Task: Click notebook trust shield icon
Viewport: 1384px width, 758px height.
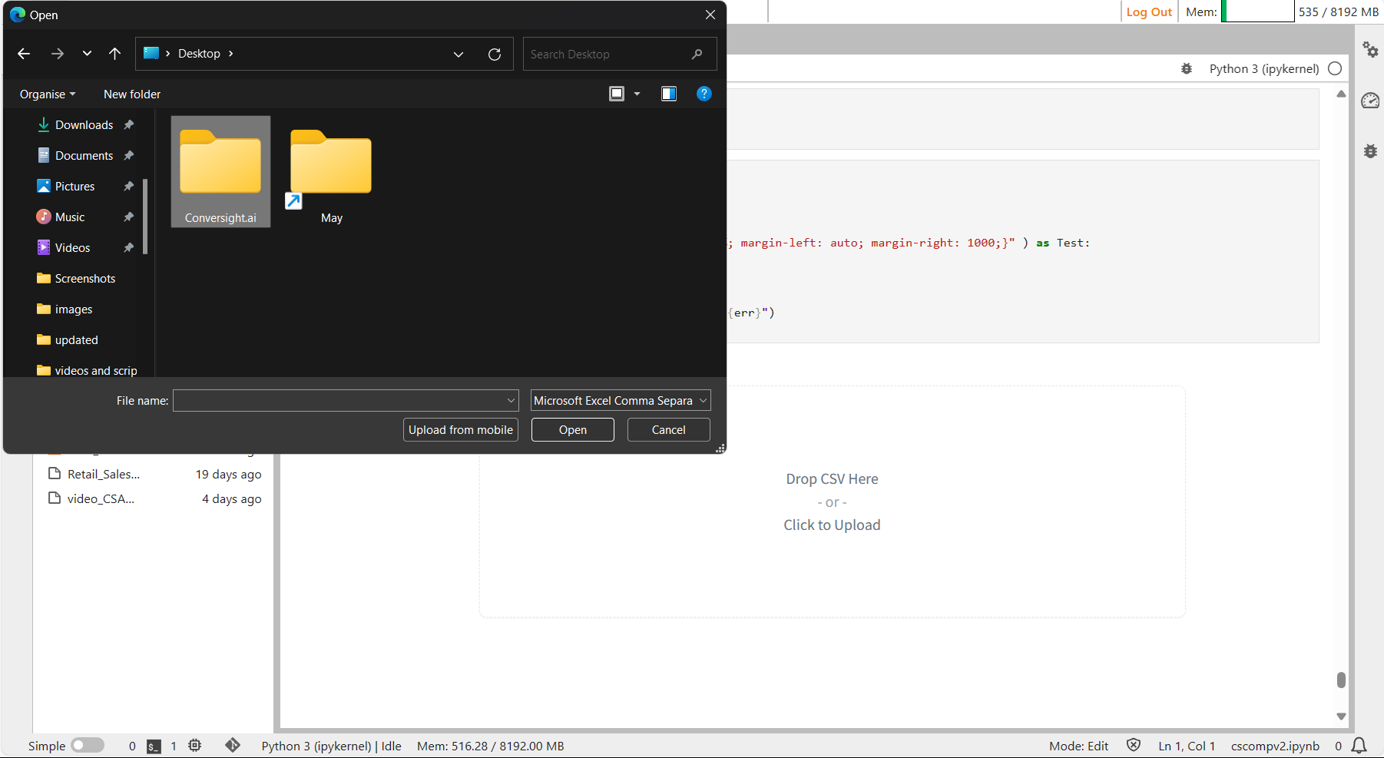Action: coord(1134,745)
